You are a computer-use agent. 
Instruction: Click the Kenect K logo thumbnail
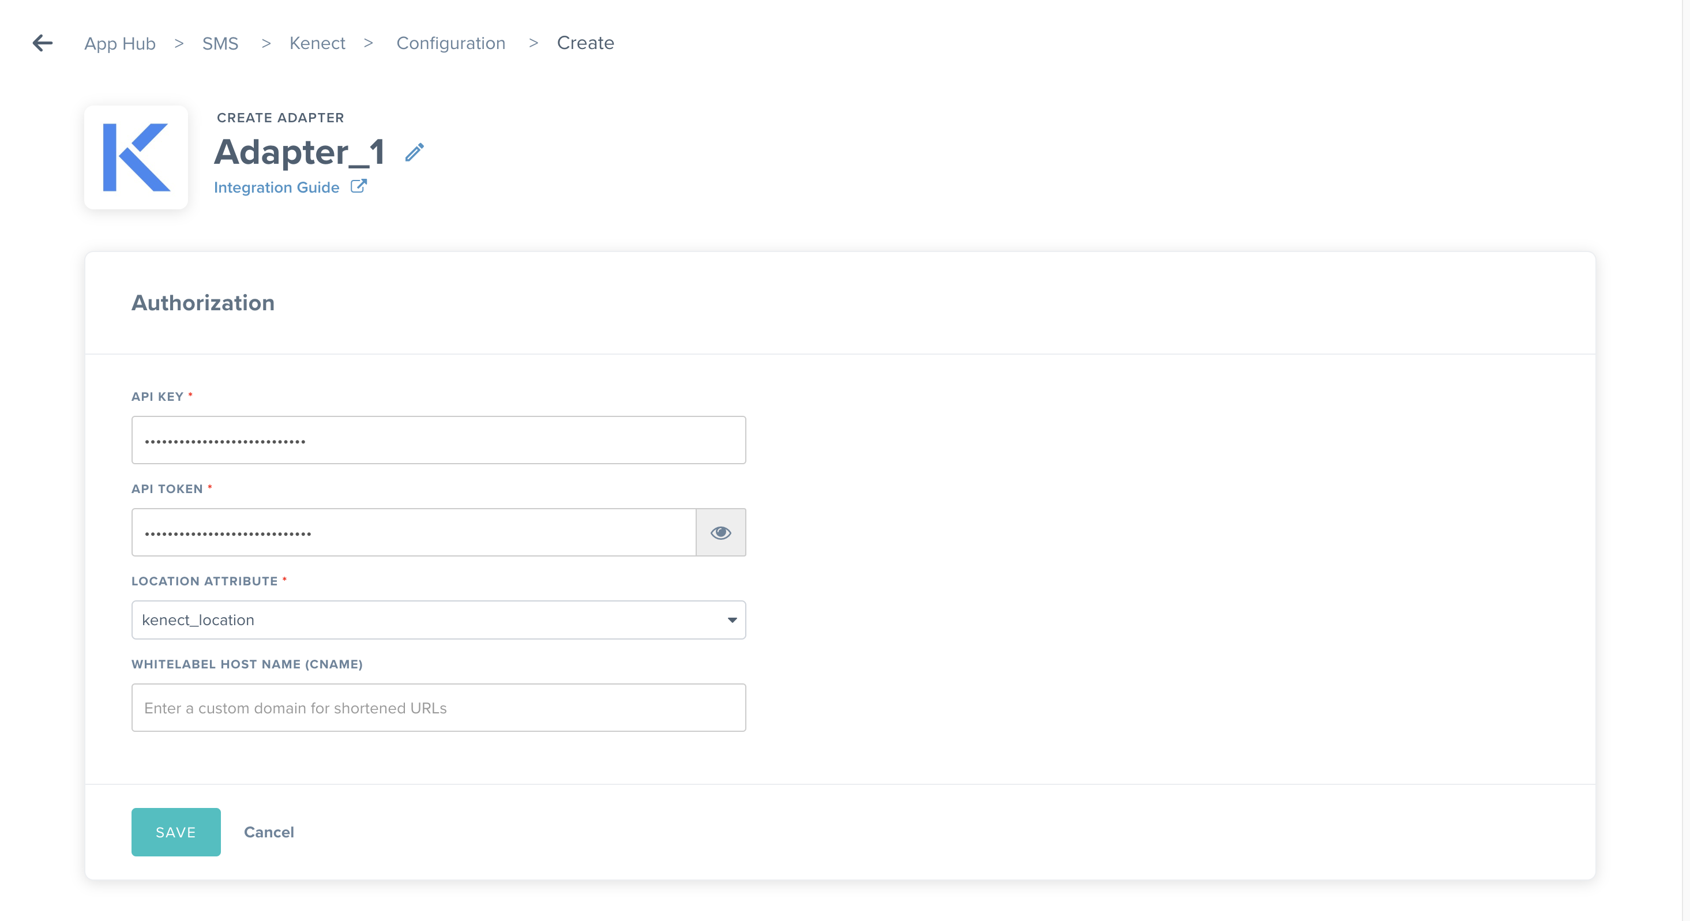(x=137, y=157)
